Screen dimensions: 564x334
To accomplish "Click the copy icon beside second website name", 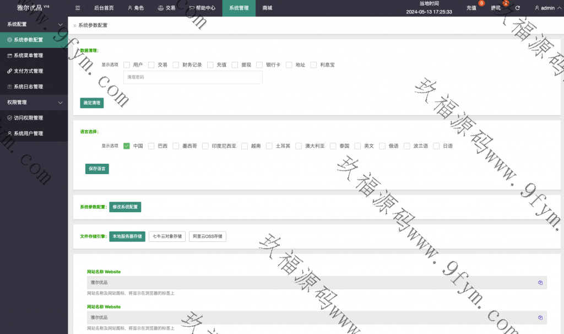I will tap(540, 317).
